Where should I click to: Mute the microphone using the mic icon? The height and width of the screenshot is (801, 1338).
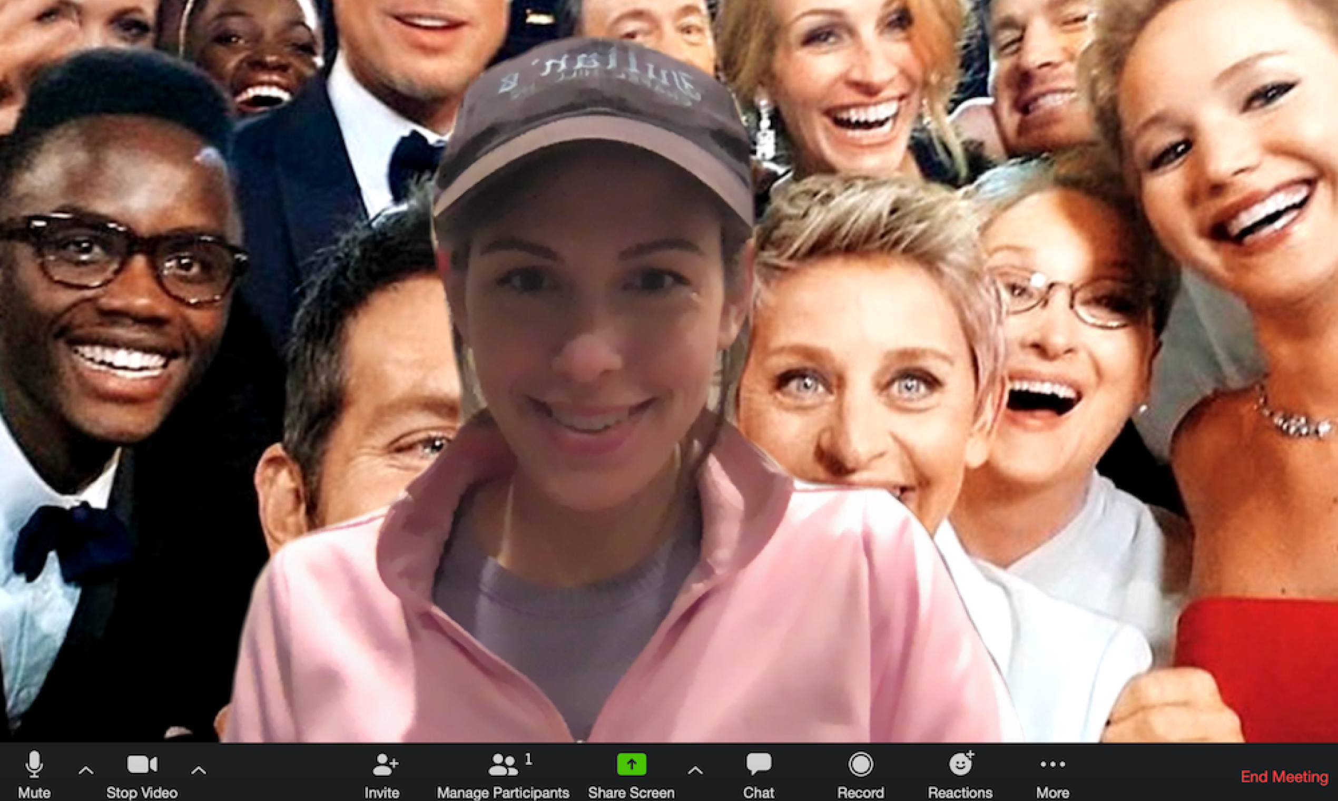pos(34,764)
